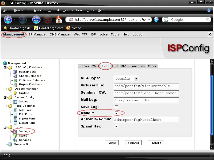Open the dict.cc bookmark
This screenshot has width=214, height=160.
coord(73,28)
